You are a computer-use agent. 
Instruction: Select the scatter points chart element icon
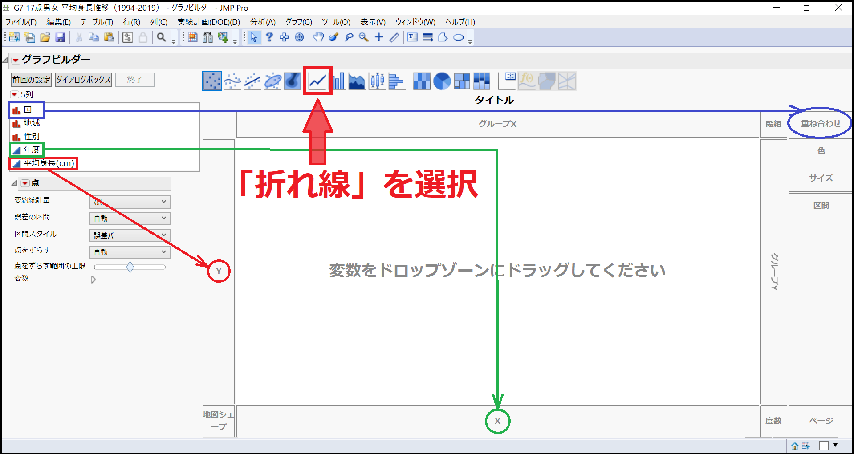212,81
